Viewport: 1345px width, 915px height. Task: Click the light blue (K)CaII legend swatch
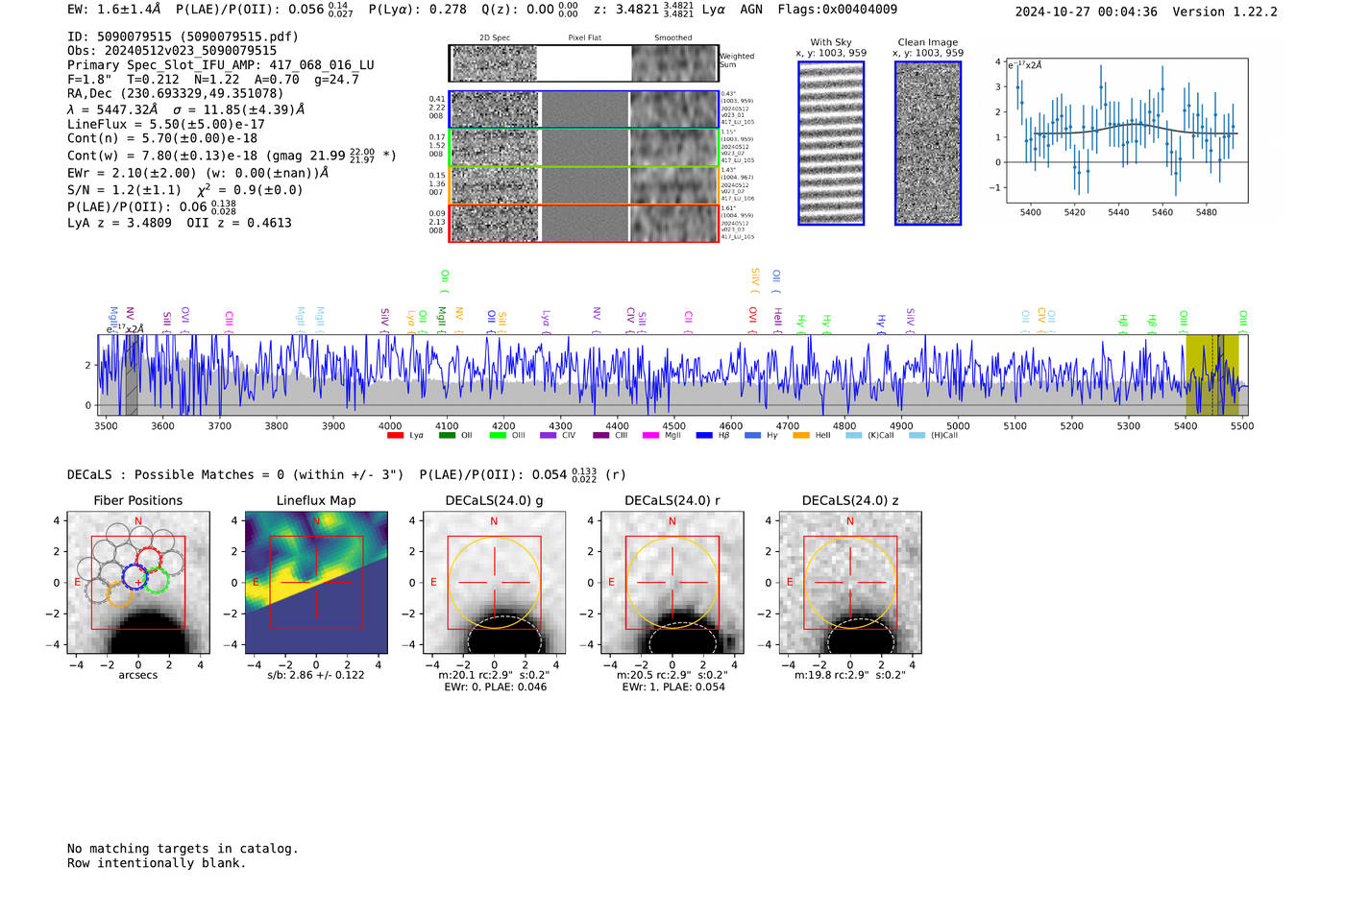coord(853,435)
